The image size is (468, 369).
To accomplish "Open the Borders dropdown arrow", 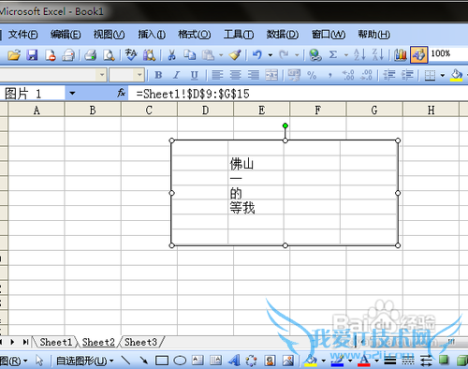I will (x=443, y=75).
